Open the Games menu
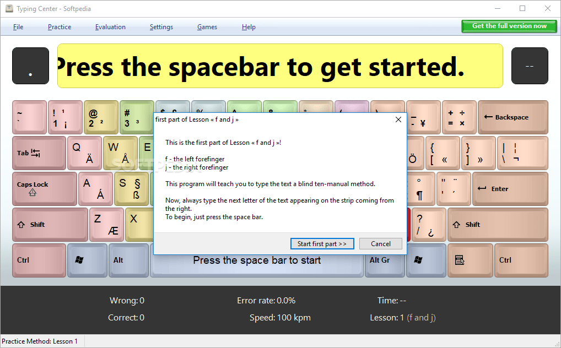The width and height of the screenshot is (561, 348). coord(207,26)
